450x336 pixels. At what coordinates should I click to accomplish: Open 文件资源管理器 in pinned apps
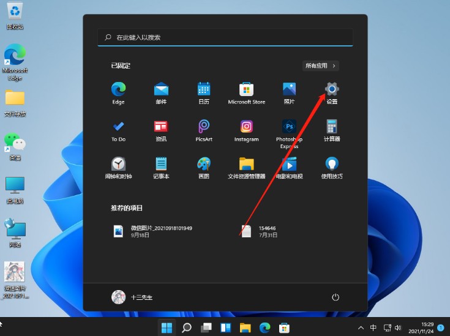click(x=247, y=168)
